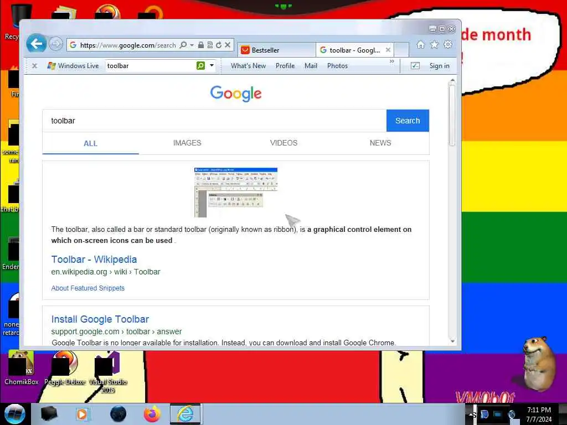Open Visual Studio 2015 desktop shortcut
Image resolution: width=567 pixels, height=425 pixels.
108,371
